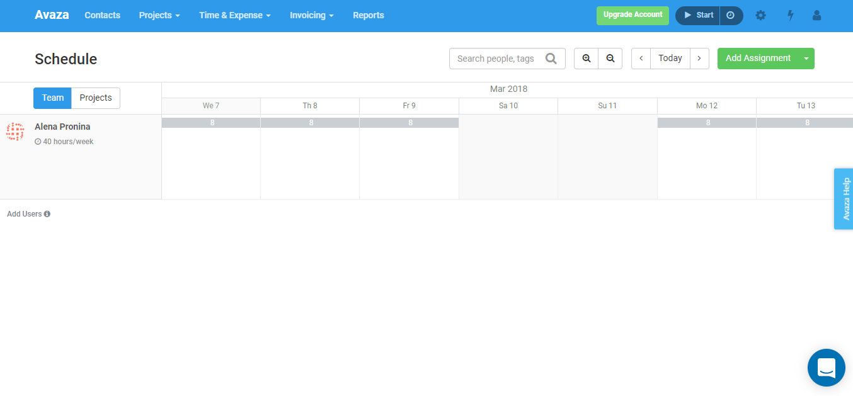Switch to the Team view
The width and height of the screenshot is (853, 396).
[52, 98]
